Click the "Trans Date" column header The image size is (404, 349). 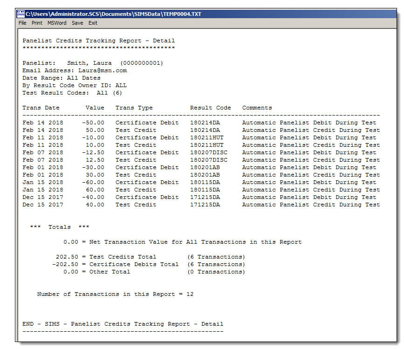click(41, 108)
